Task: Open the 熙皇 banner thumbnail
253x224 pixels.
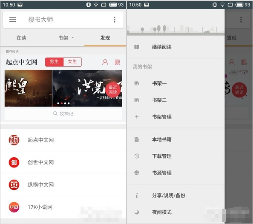Action: click(x=28, y=88)
